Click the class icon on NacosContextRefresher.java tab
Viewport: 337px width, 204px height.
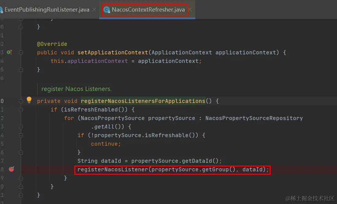pyautogui.click(x=107, y=10)
